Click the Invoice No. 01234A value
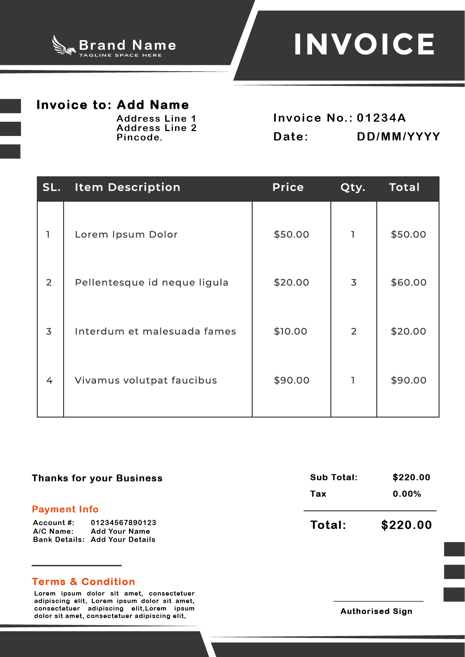Image resolution: width=465 pixels, height=657 pixels. [381, 118]
